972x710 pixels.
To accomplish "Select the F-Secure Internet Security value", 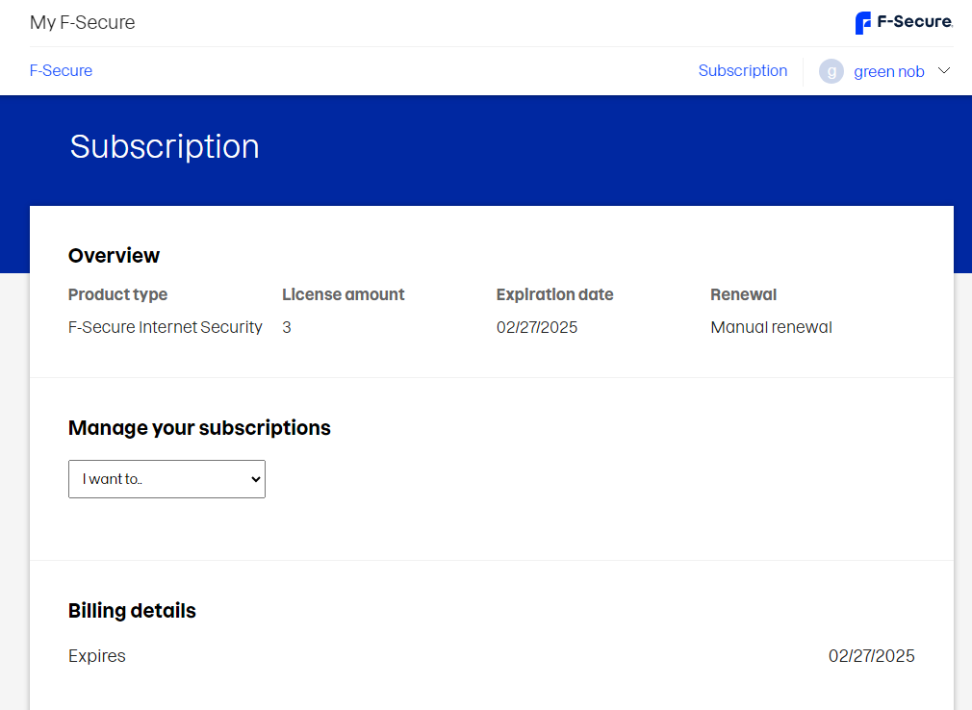I will click(x=165, y=327).
